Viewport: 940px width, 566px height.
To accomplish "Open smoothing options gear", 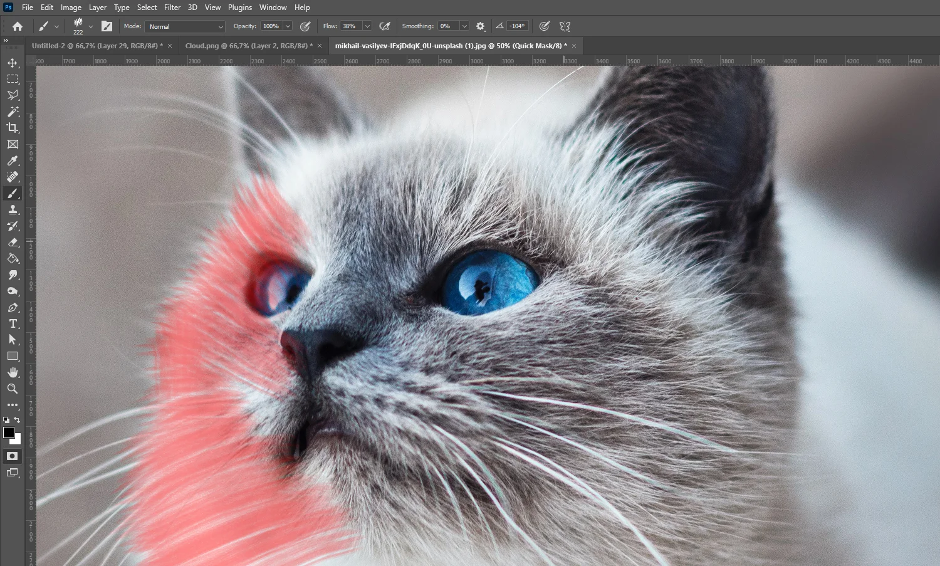I will (481, 26).
